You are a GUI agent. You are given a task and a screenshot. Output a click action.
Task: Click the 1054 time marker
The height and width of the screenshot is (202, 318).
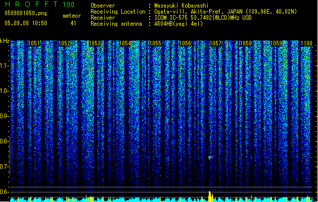(x=125, y=43)
